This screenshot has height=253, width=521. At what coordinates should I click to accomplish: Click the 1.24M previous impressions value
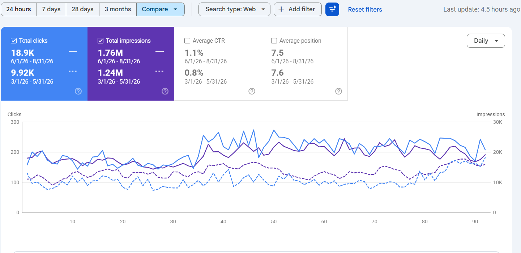110,73
